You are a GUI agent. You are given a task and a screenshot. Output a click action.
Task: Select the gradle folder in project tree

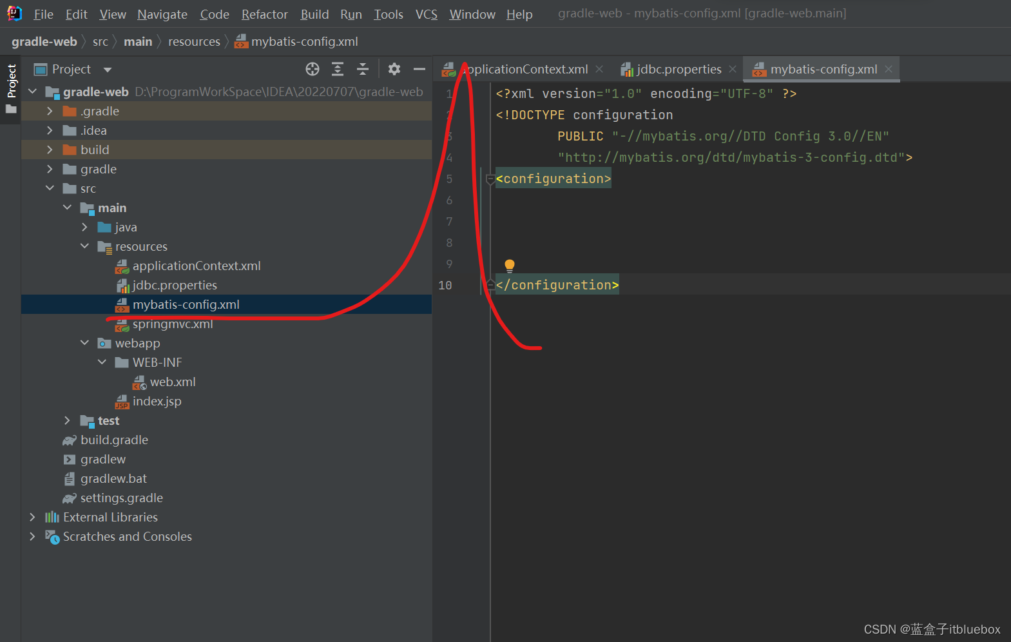click(x=99, y=169)
